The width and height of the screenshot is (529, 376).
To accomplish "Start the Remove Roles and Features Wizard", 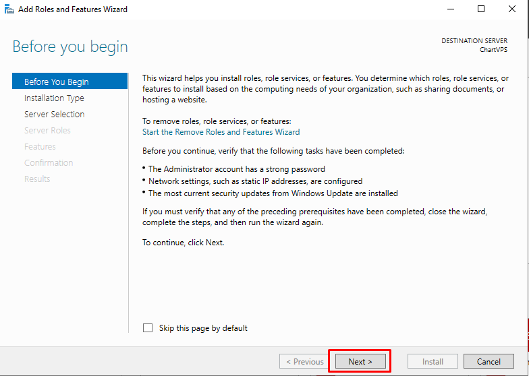I will 221,132.
